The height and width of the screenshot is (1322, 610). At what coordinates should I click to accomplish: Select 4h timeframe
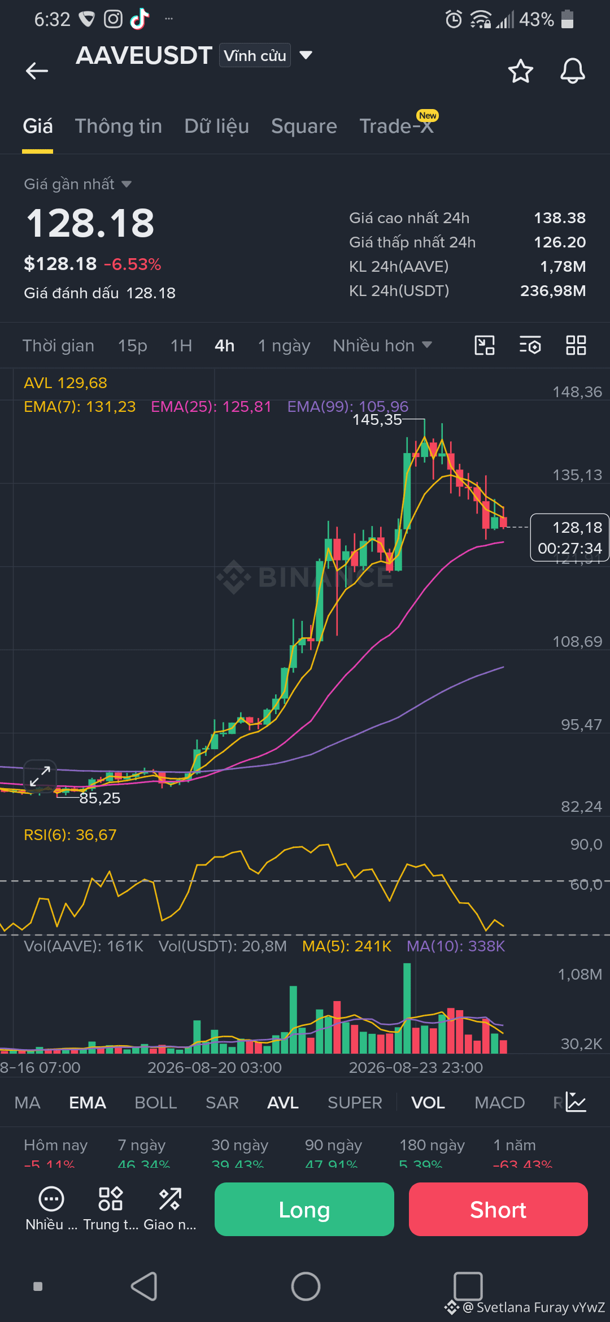tap(225, 345)
